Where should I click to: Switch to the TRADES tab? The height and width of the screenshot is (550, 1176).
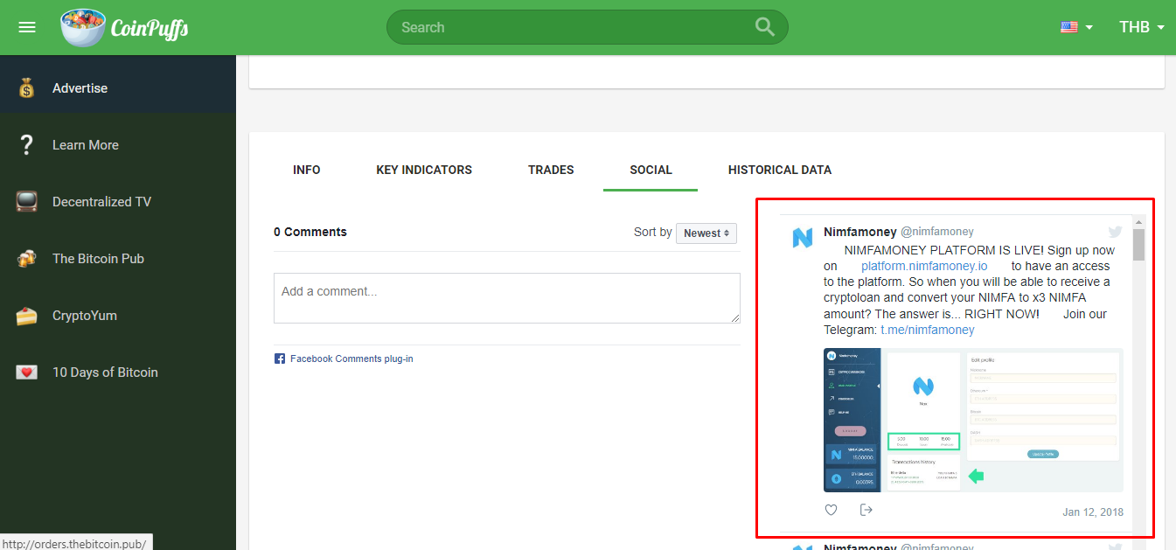coord(551,170)
